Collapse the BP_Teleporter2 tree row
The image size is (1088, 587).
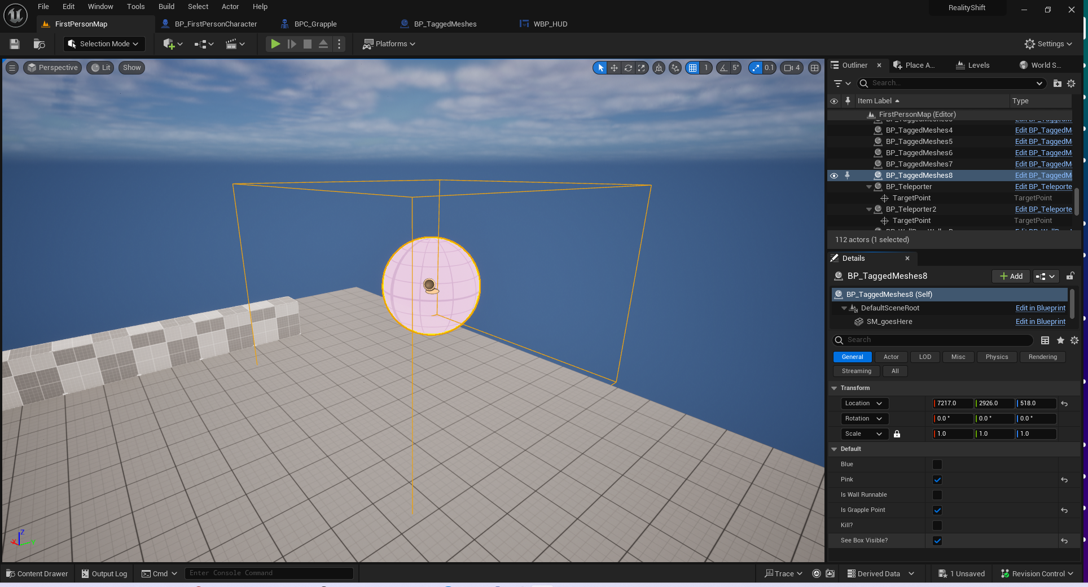[869, 209]
